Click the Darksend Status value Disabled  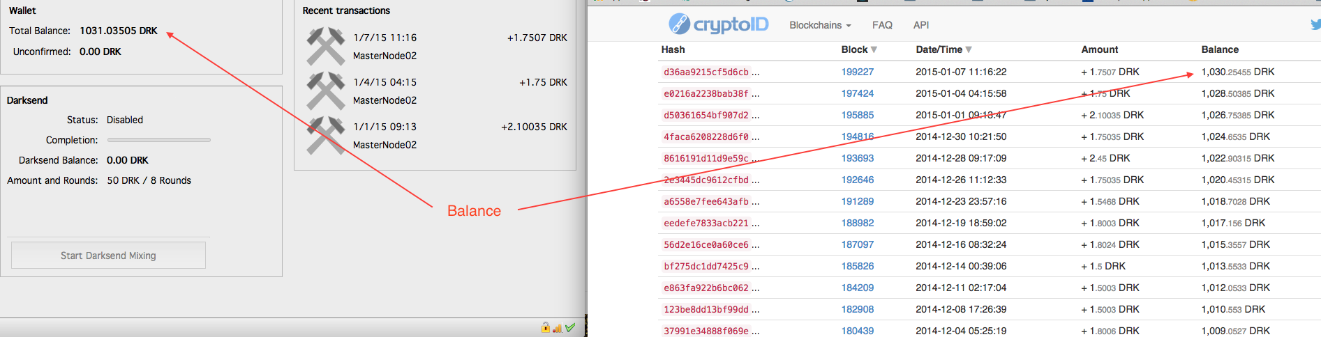click(125, 120)
